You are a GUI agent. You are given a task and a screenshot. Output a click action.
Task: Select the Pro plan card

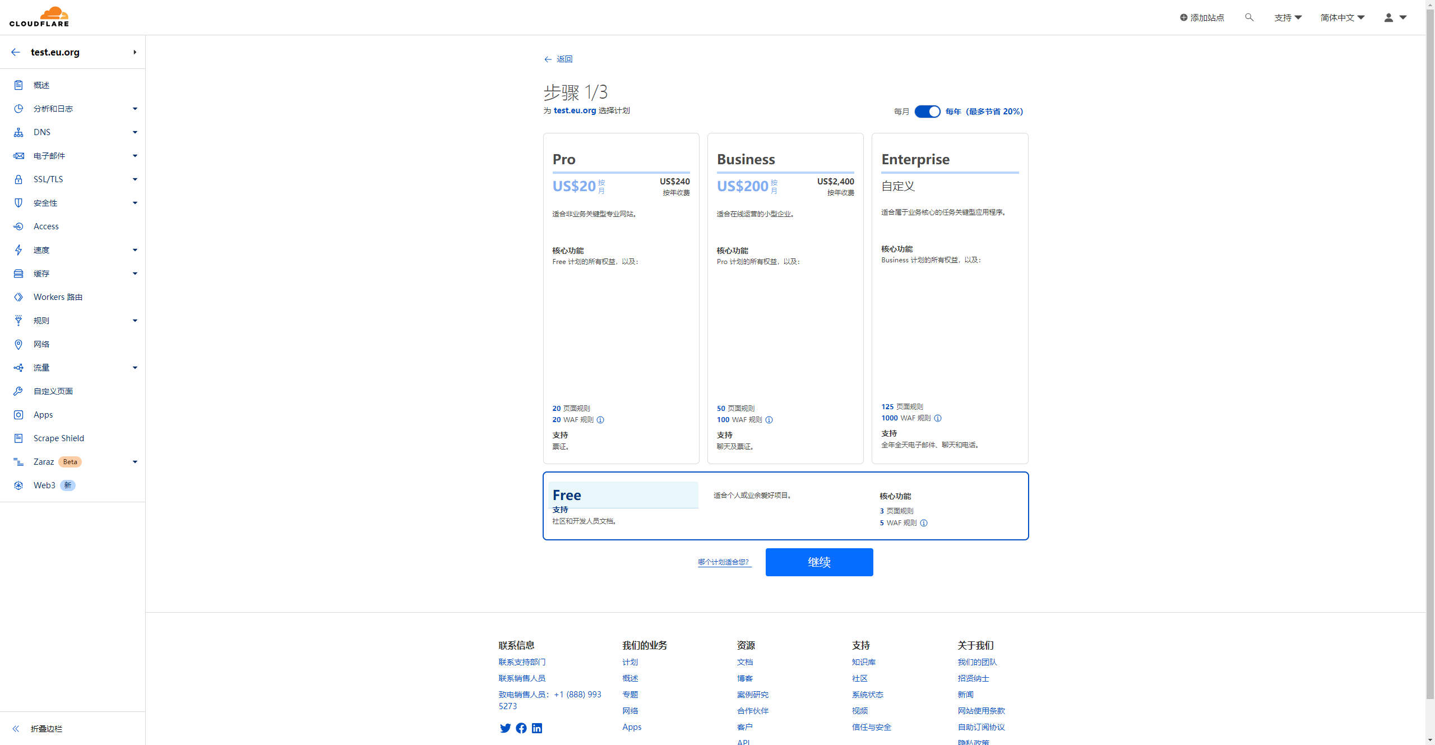(621, 298)
